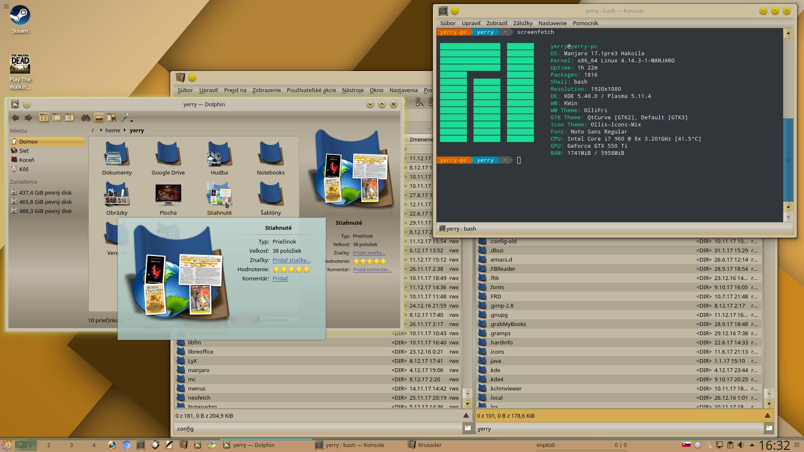Switch Dolphin to icons view mode
This screenshot has height=452, width=804.
44,118
